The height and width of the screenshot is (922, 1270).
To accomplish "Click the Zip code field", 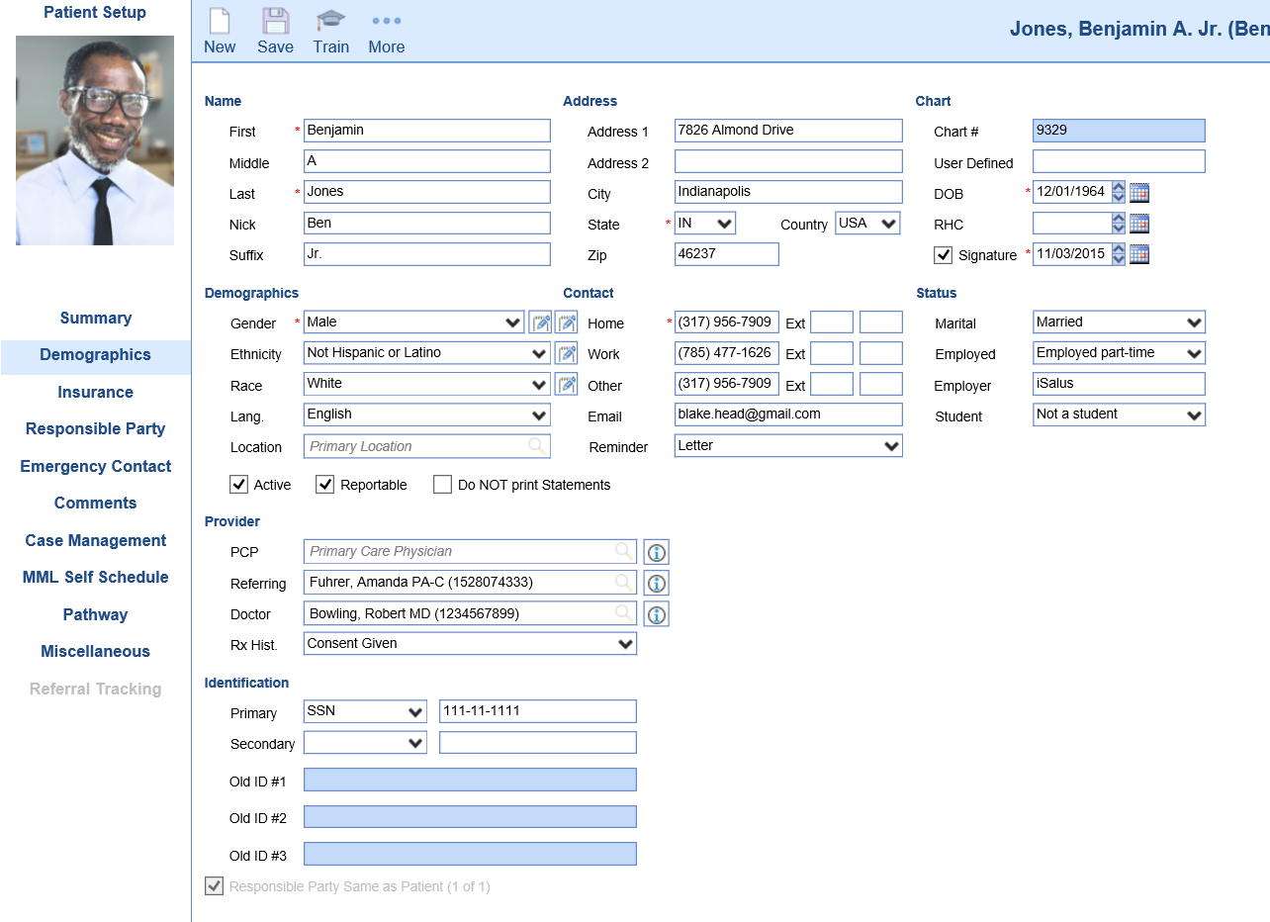I will tap(727, 254).
